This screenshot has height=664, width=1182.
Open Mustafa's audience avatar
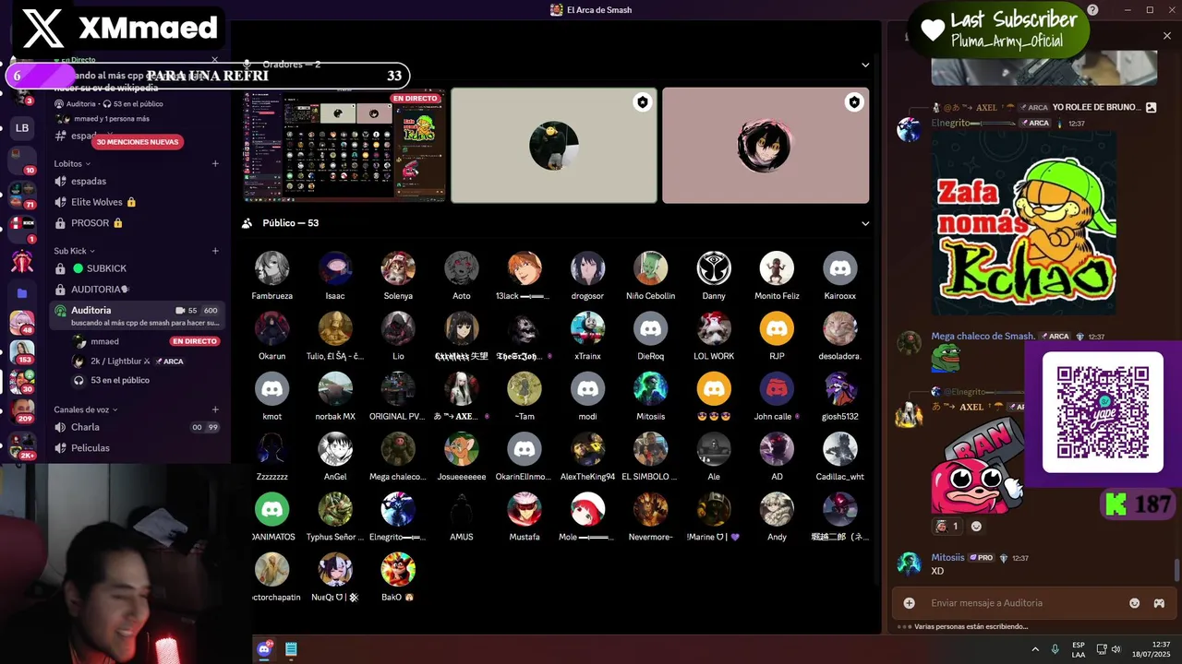pos(525,509)
